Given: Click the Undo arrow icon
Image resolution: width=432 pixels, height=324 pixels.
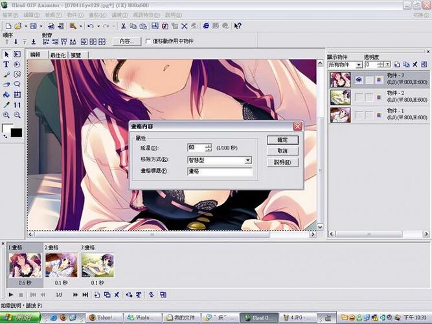Looking at the screenshot, I should point(91,26).
